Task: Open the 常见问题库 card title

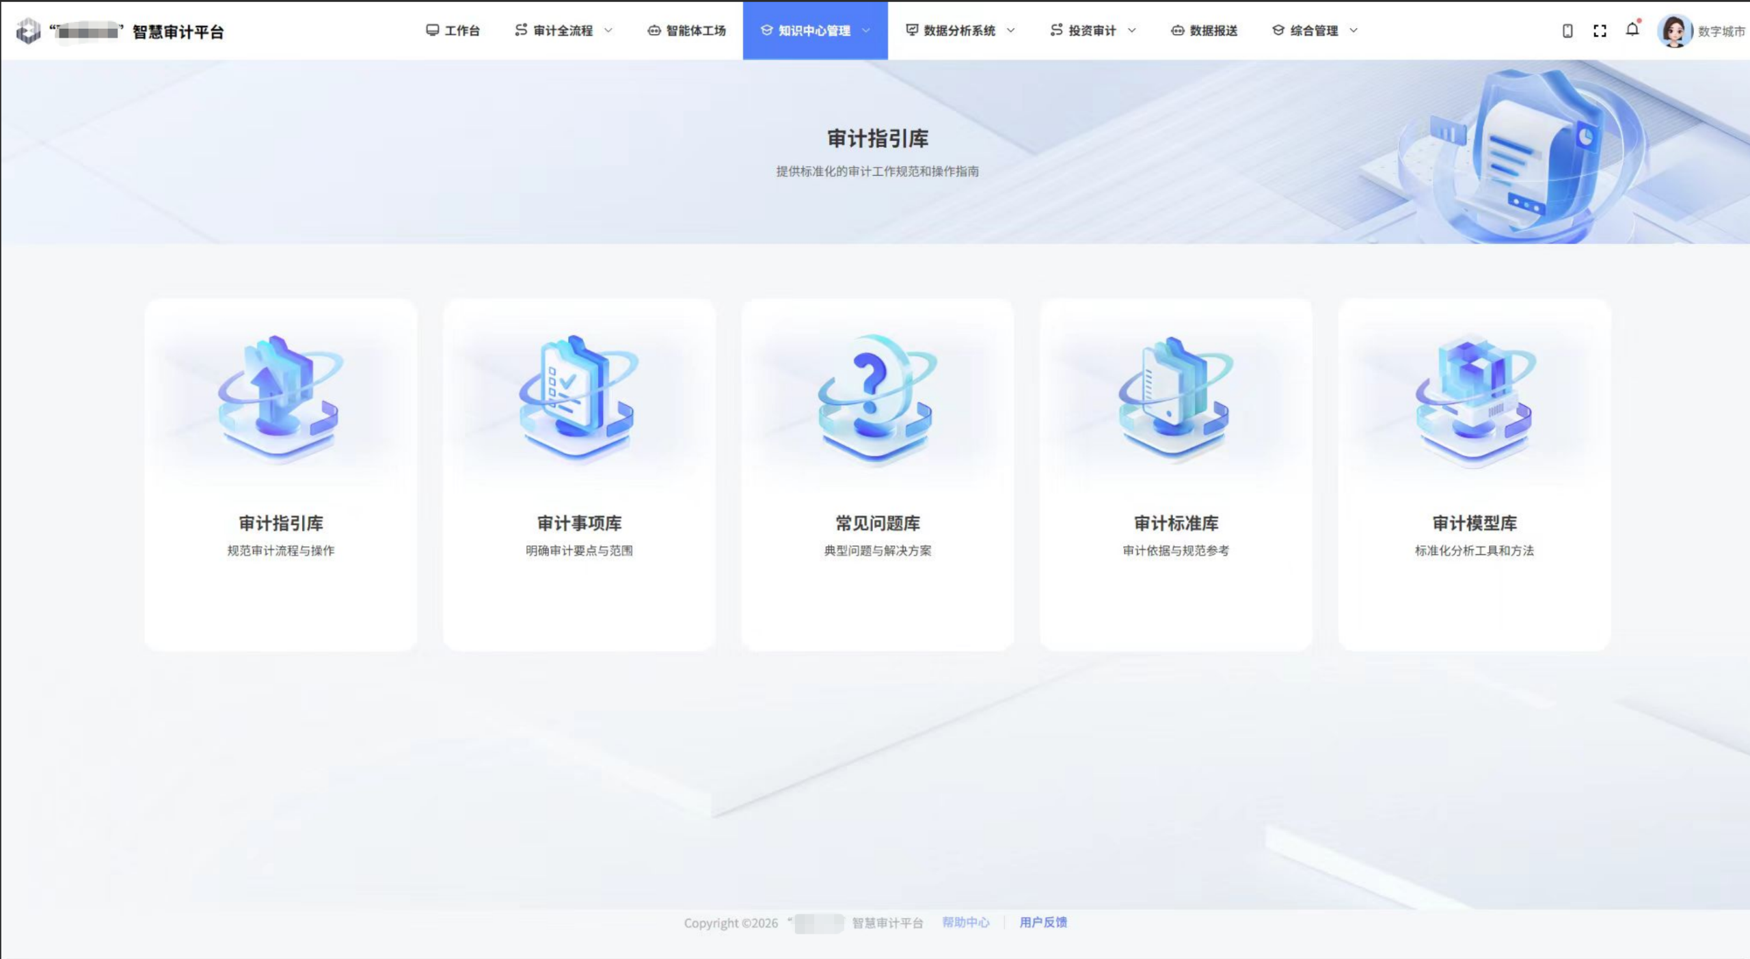Action: pyautogui.click(x=878, y=523)
